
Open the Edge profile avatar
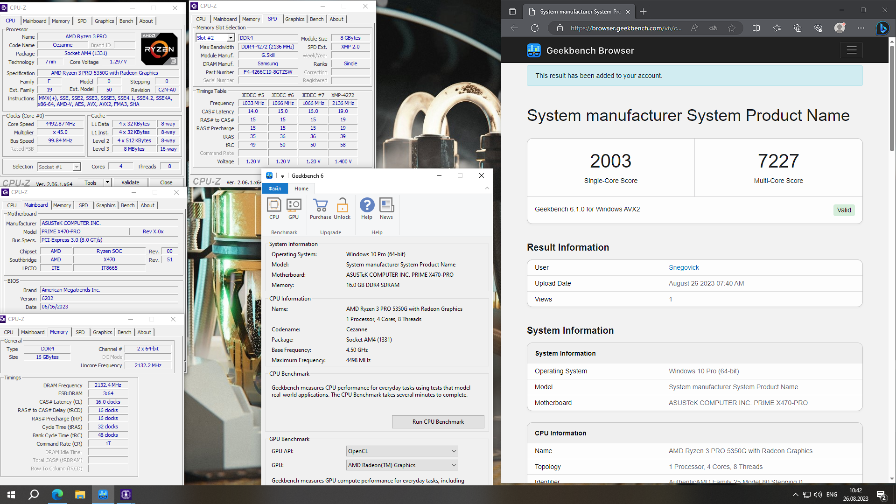(x=840, y=28)
